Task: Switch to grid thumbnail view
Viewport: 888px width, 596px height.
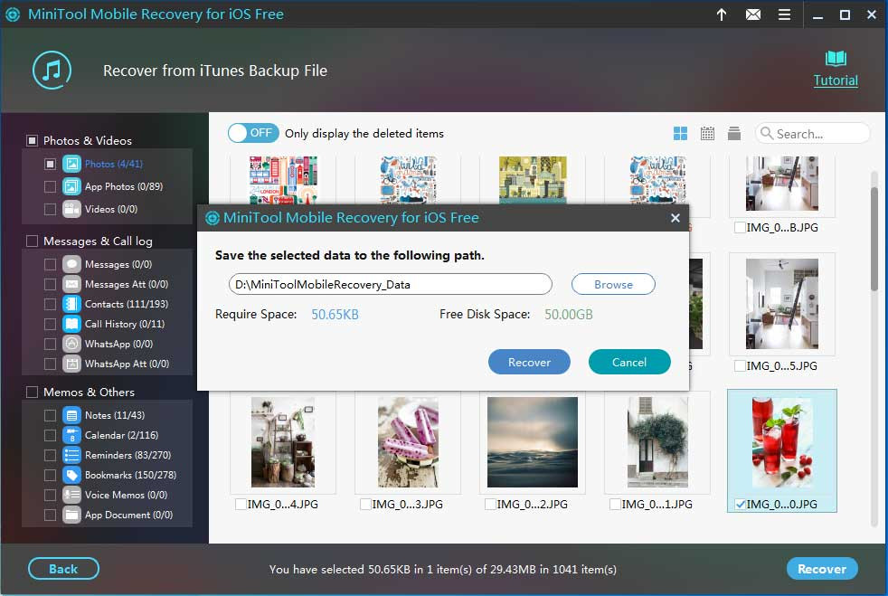Action: 680,134
